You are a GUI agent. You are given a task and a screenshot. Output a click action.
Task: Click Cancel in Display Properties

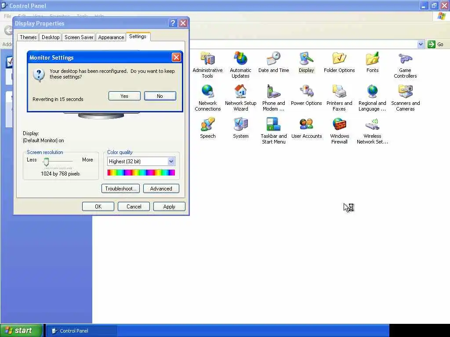(134, 207)
